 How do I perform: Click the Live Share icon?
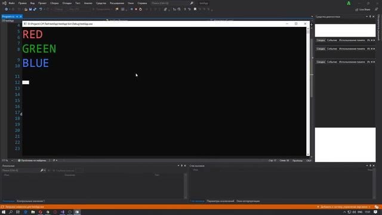[x=357, y=10]
